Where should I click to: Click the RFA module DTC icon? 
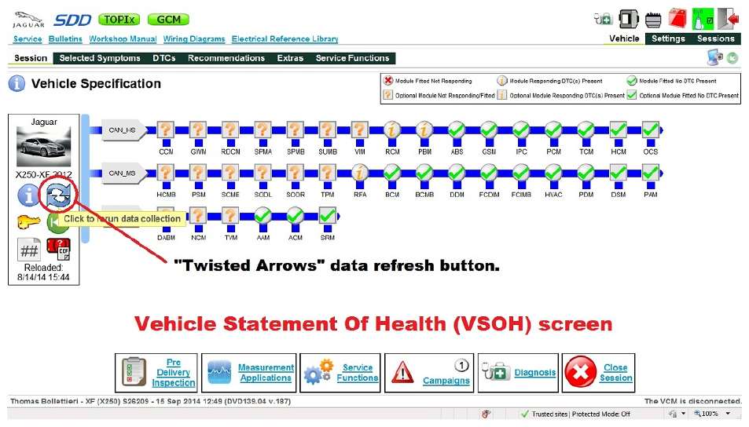(360, 173)
